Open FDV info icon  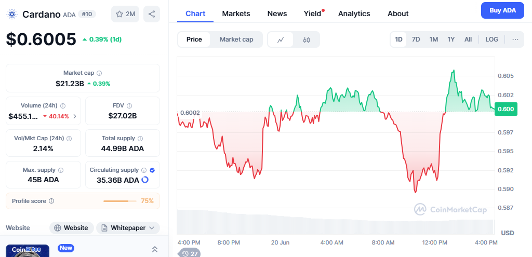pos(129,106)
